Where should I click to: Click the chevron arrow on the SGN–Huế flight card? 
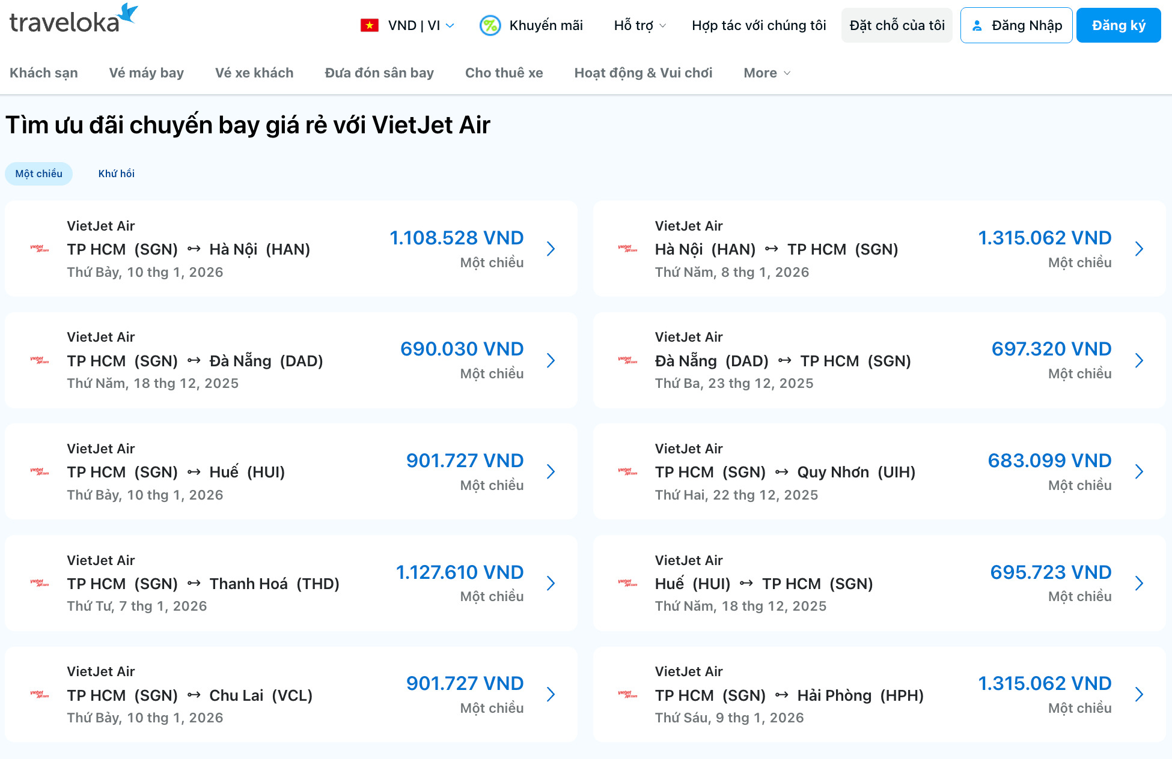tap(551, 472)
